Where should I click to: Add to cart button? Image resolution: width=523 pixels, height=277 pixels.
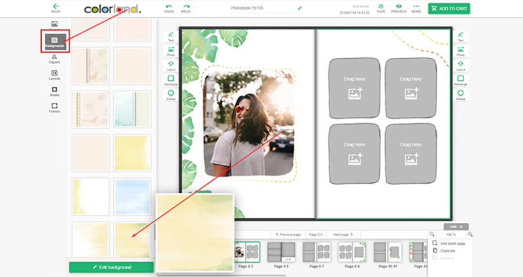[x=449, y=8]
